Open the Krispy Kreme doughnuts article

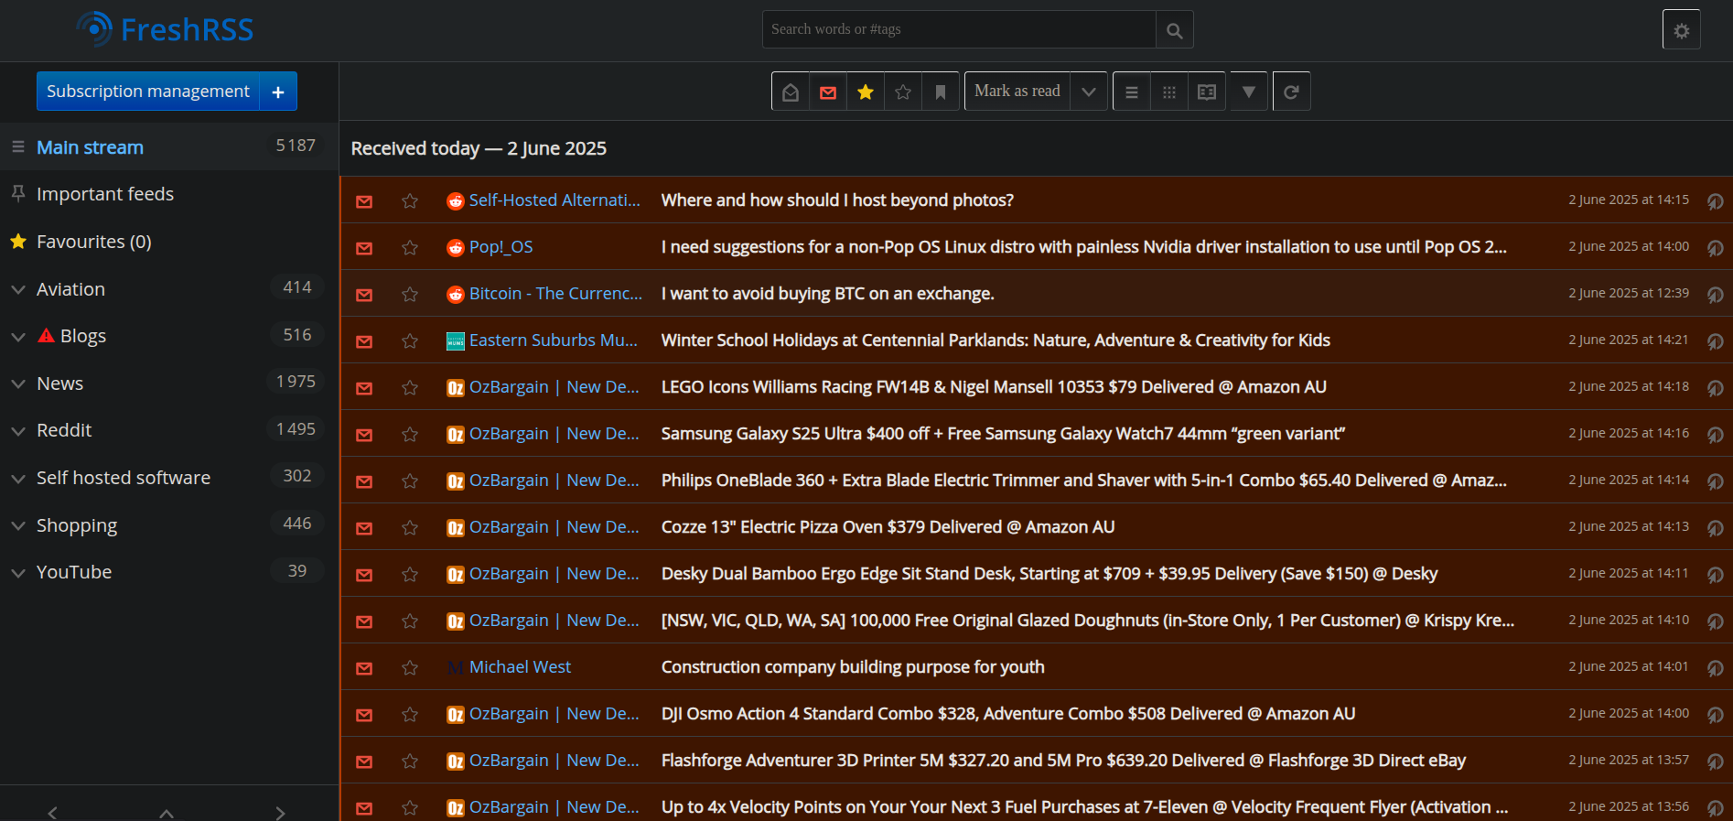tap(1088, 620)
